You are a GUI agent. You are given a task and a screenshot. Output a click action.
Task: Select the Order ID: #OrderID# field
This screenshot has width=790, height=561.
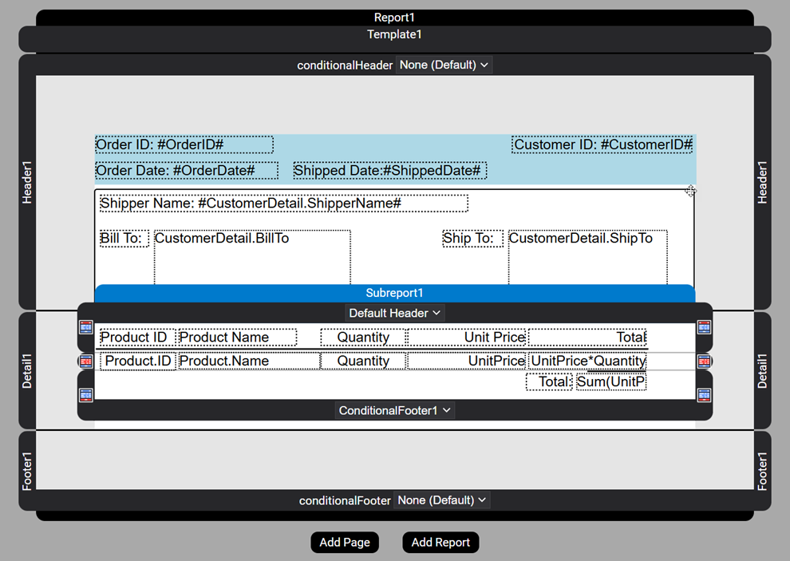[184, 144]
